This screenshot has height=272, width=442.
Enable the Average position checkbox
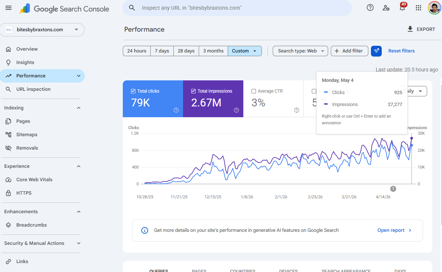click(314, 91)
